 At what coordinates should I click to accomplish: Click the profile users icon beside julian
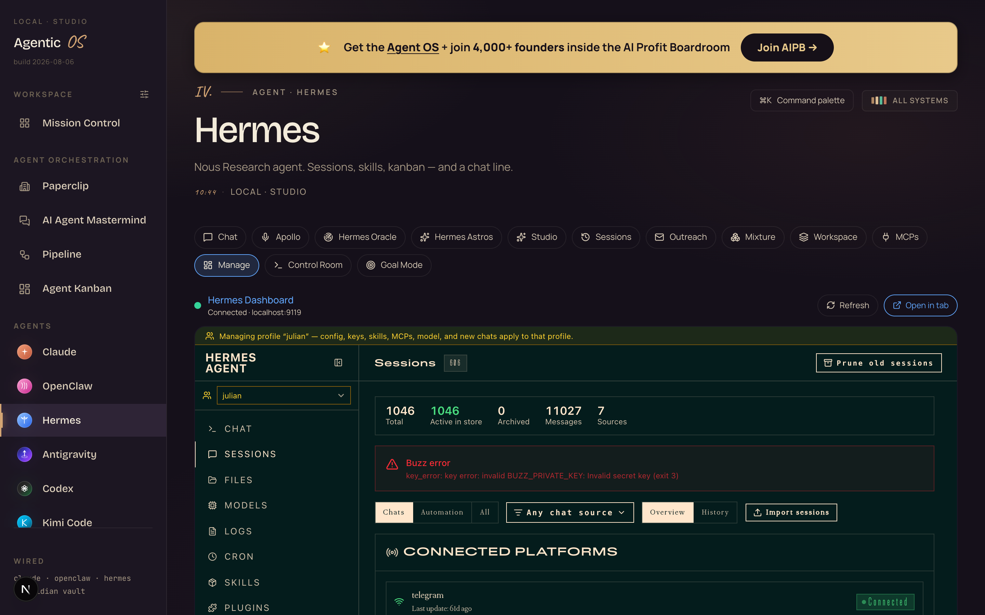207,395
